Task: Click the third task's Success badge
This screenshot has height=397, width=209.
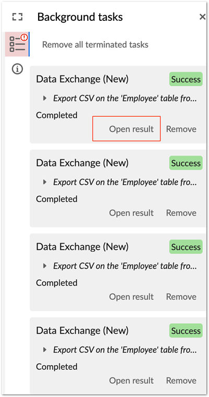Action: [x=186, y=247]
